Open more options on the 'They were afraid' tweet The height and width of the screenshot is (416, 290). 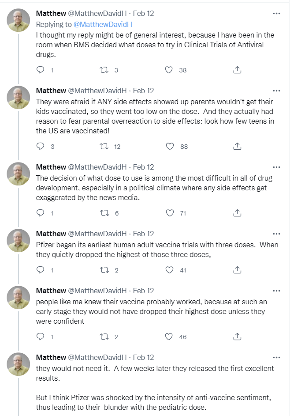(x=276, y=91)
